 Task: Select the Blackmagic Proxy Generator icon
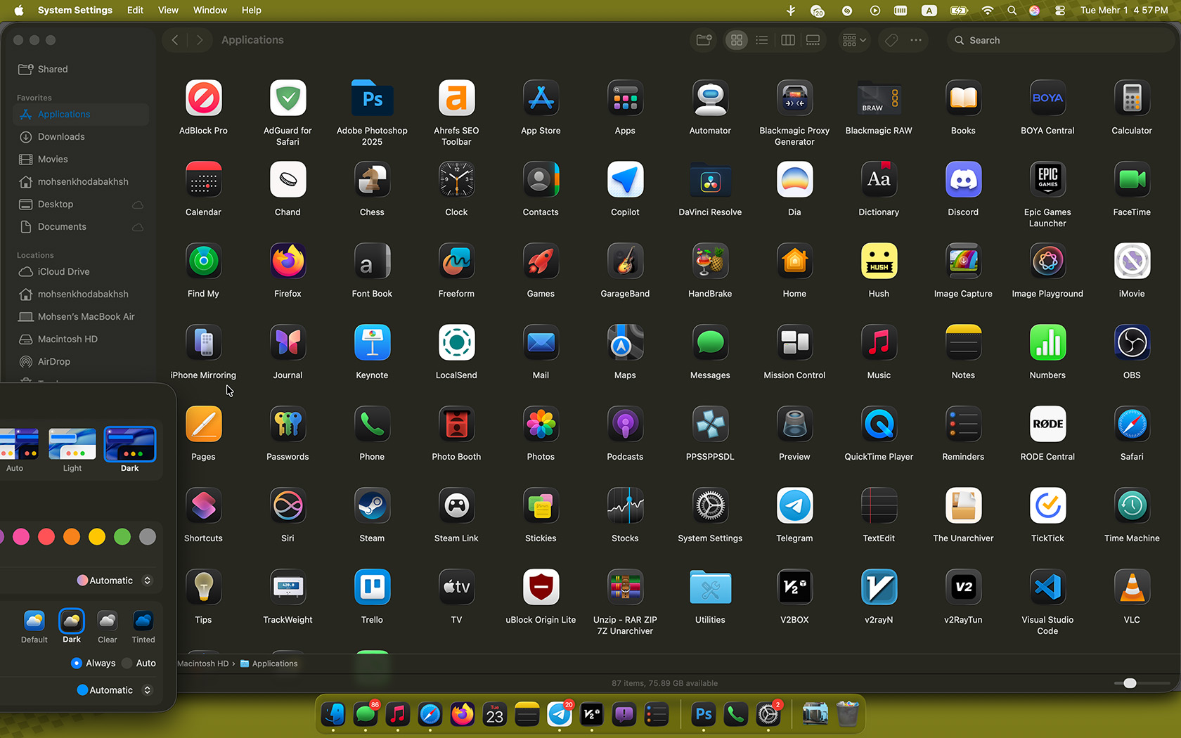[794, 98]
